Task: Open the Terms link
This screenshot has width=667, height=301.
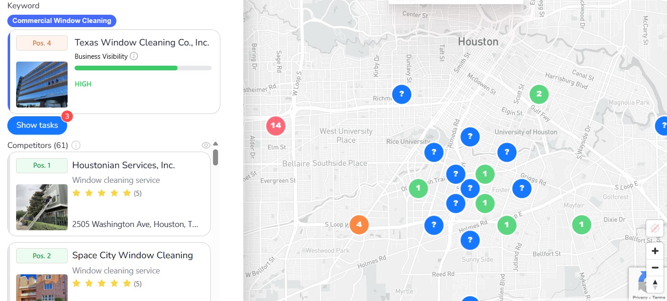Action: (x=659, y=298)
